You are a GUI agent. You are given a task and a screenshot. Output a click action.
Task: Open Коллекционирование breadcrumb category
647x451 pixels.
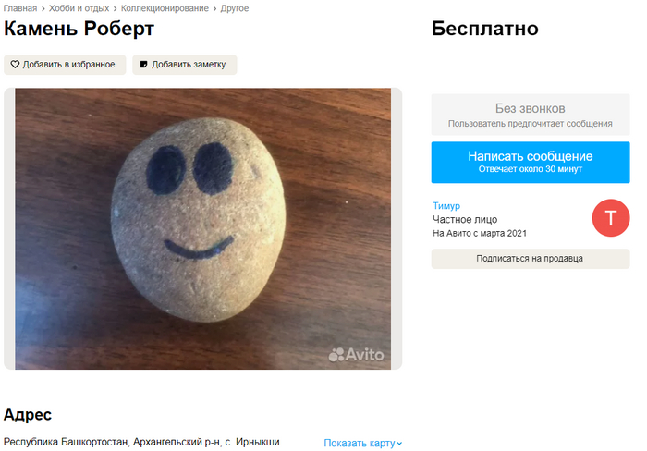(x=165, y=8)
